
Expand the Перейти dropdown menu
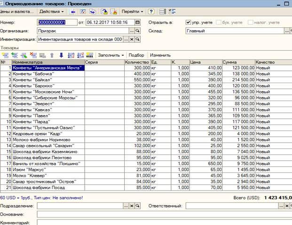coord(133,10)
